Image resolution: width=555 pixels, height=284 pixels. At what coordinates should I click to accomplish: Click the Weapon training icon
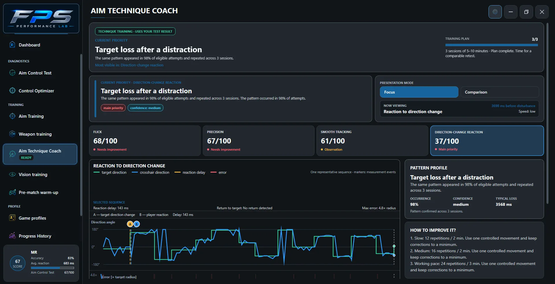point(12,134)
